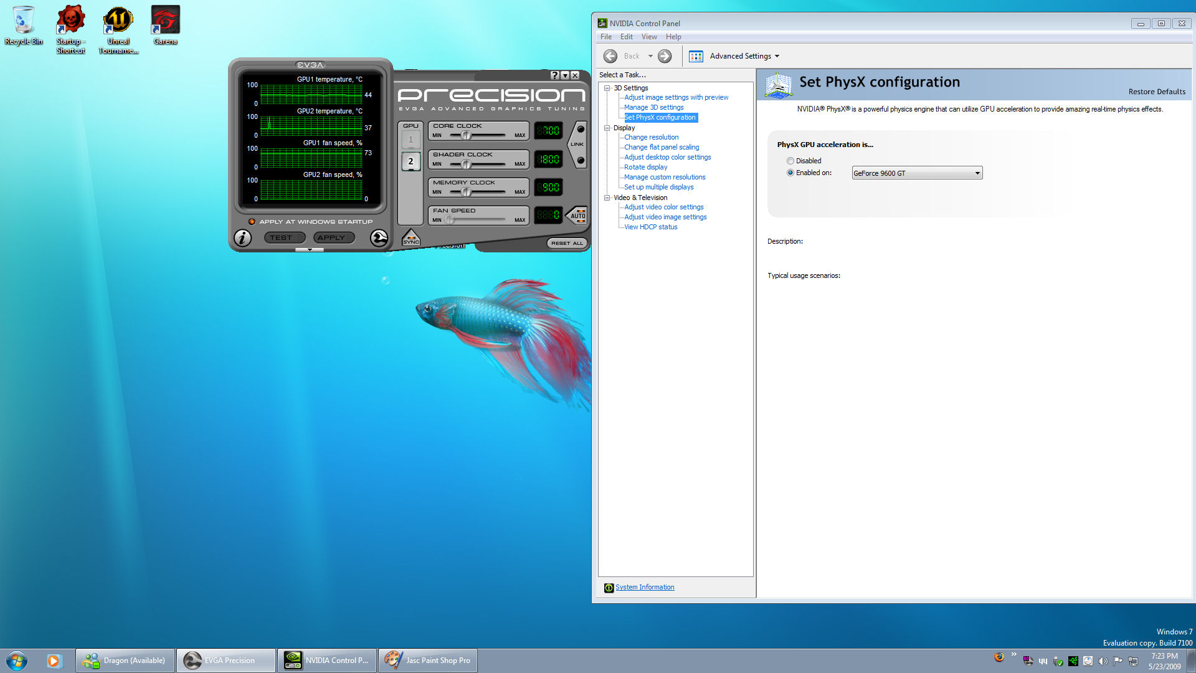Screen dimensions: 1196x673
Task: Select Set PhysX configuration task
Action: tap(660, 117)
